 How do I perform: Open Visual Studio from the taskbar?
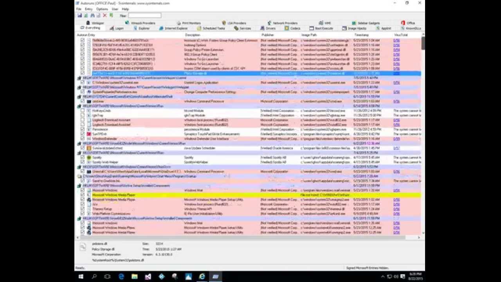pyautogui.click(x=148, y=276)
